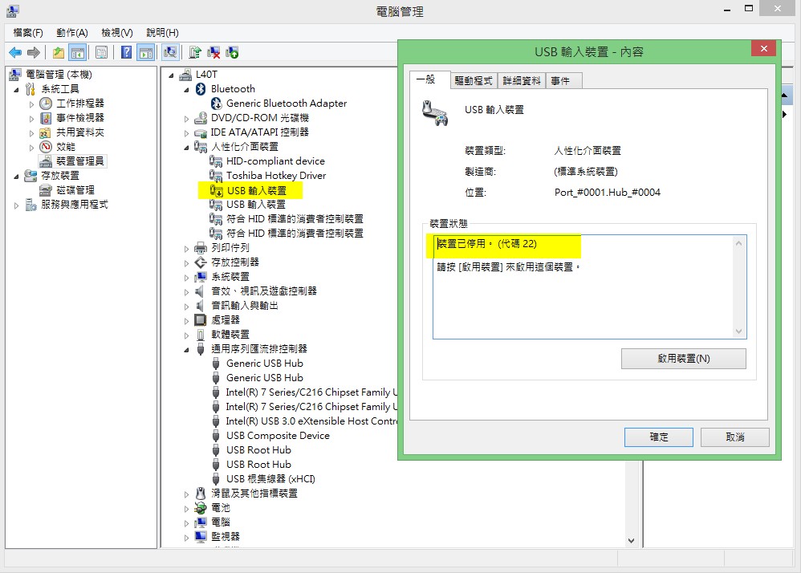Expand the DVD/CD-ROM 光碟機 node
This screenshot has height=573, width=801.
(x=187, y=118)
